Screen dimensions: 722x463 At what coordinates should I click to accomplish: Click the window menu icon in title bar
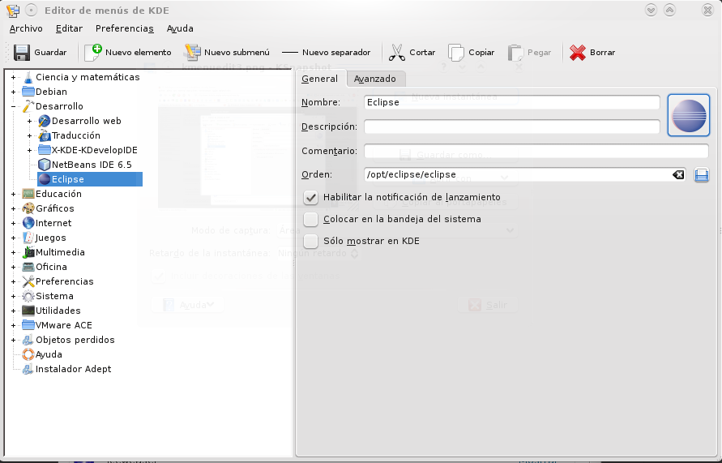13,10
